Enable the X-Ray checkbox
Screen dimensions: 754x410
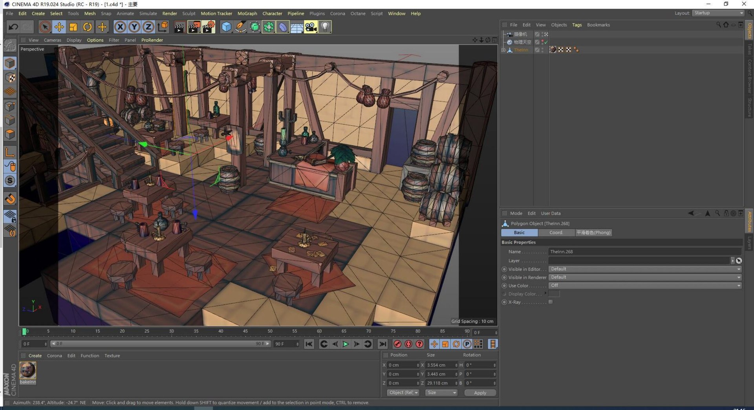click(551, 302)
